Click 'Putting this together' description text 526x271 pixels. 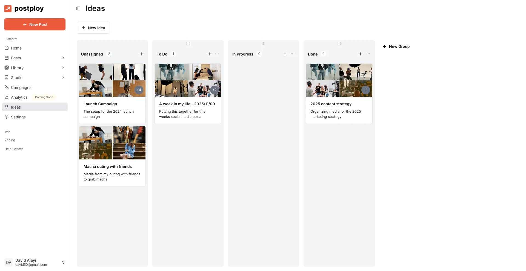click(x=182, y=114)
